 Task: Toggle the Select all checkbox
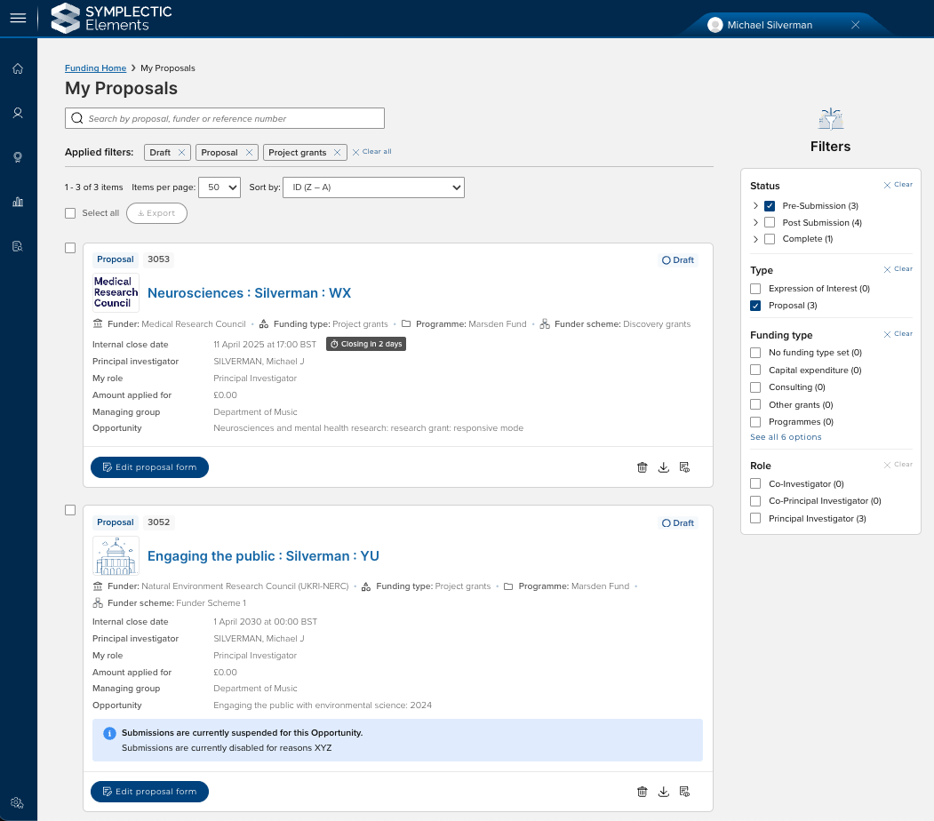click(x=70, y=213)
